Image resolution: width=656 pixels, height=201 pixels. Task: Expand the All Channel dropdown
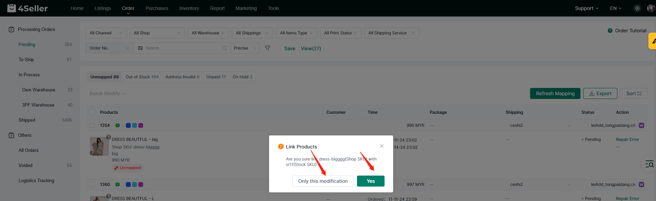(x=106, y=33)
